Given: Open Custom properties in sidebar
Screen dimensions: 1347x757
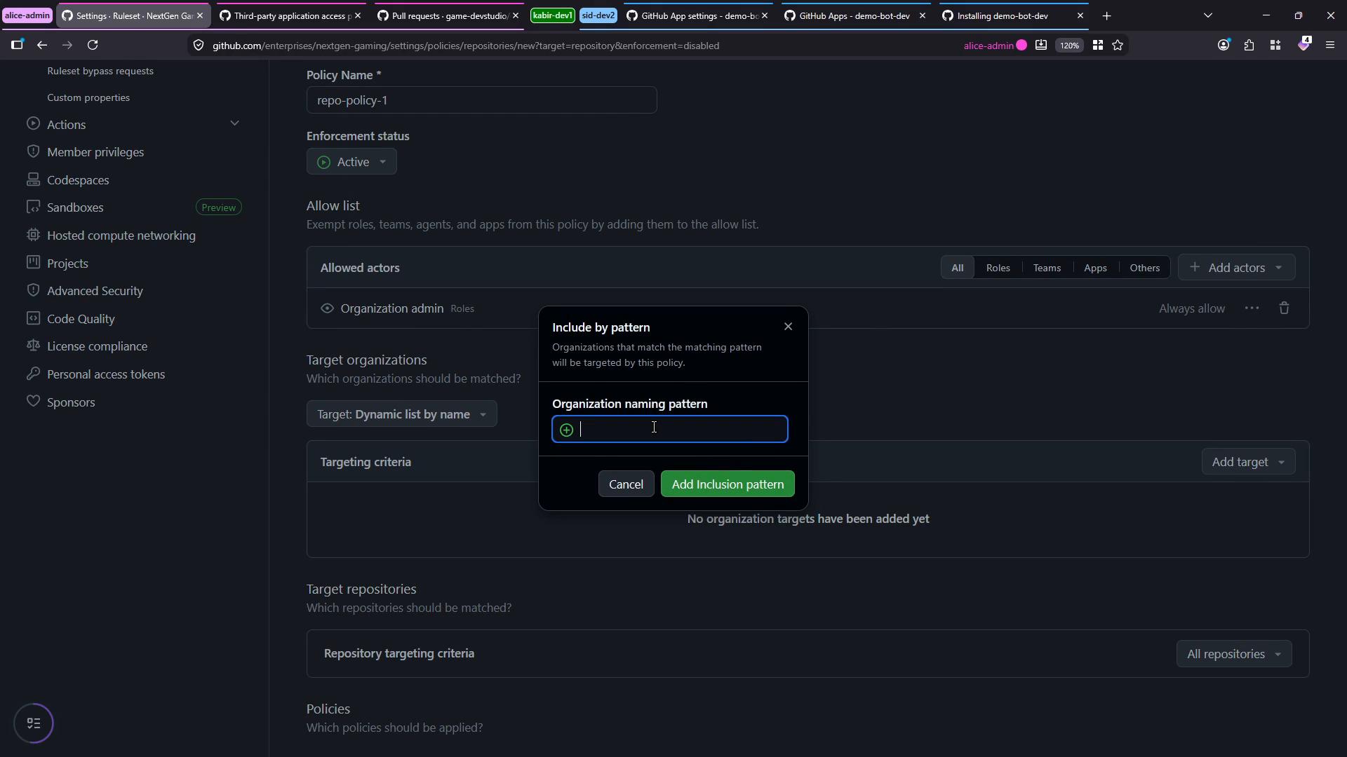Looking at the screenshot, I should click(88, 97).
